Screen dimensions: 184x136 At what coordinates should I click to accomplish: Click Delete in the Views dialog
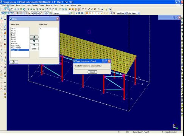click(x=34, y=49)
